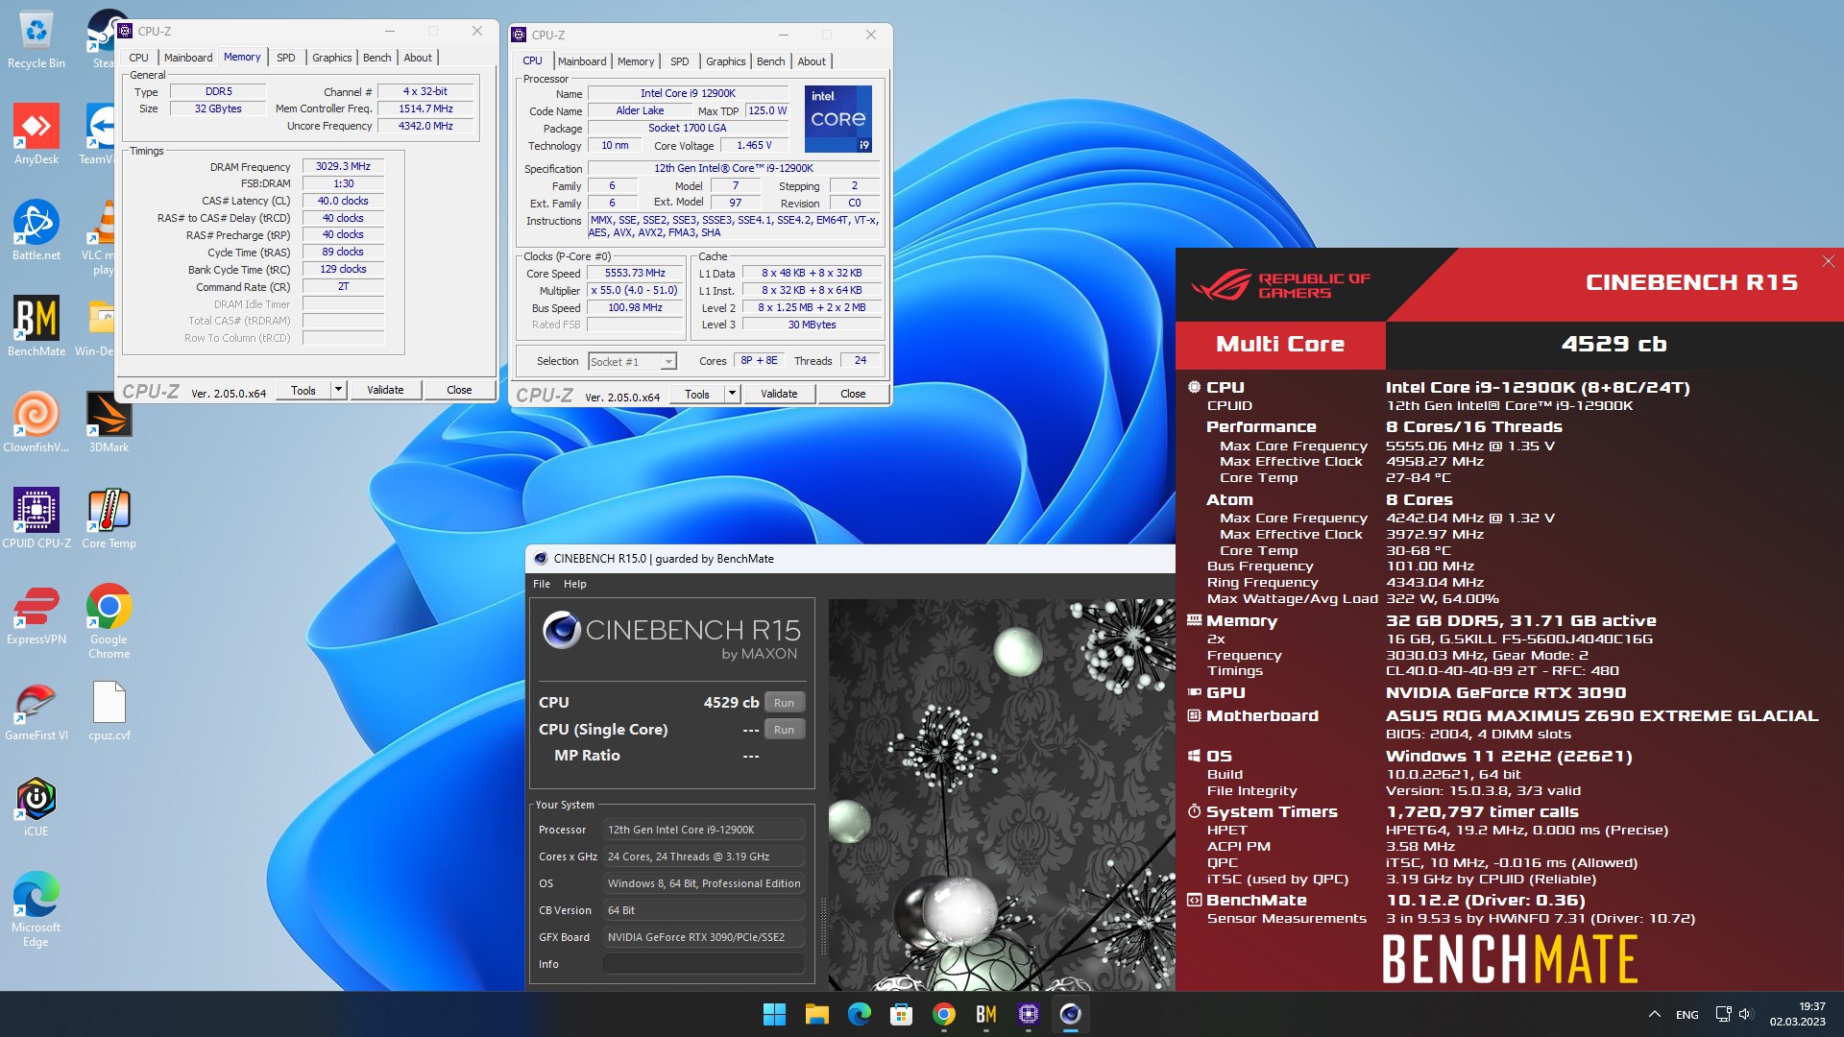The height and width of the screenshot is (1037, 1844).
Task: Select SPD tab in the right CPU-Z window (CPU tab)
Action: pos(679,61)
